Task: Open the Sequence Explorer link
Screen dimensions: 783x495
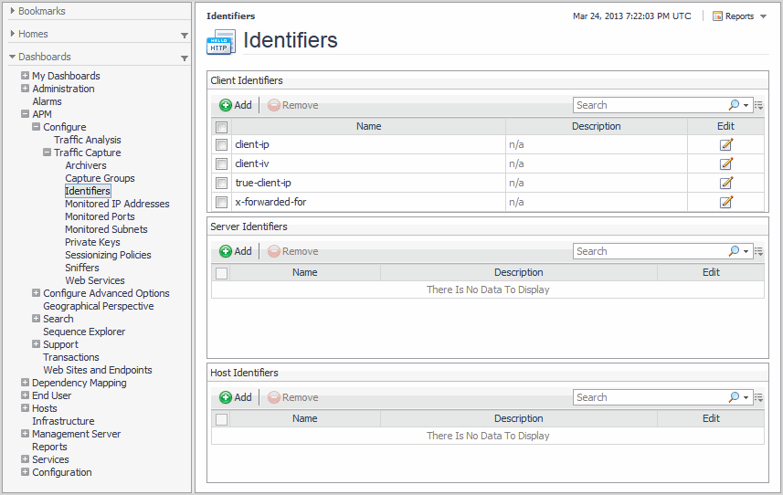Action: (84, 332)
